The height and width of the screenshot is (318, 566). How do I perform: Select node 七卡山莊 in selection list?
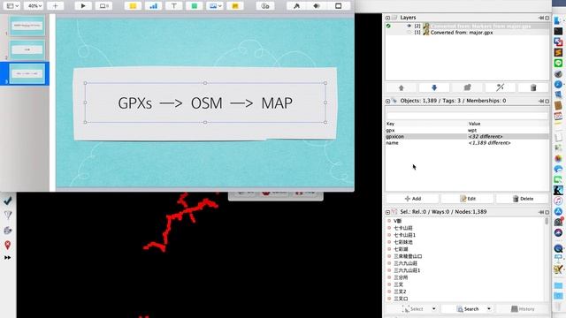403,228
